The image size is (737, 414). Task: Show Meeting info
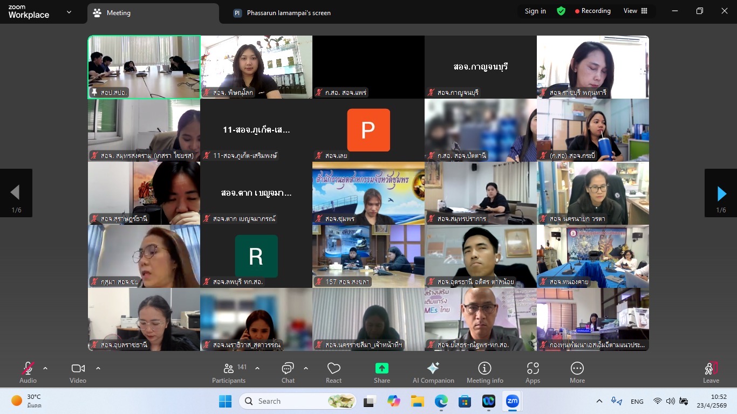pos(484,373)
